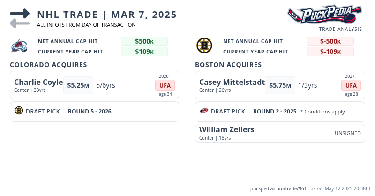This screenshot has width=375, height=196.
Task: Click Boston's $-109K current year cap hit
Action: [x=330, y=52]
